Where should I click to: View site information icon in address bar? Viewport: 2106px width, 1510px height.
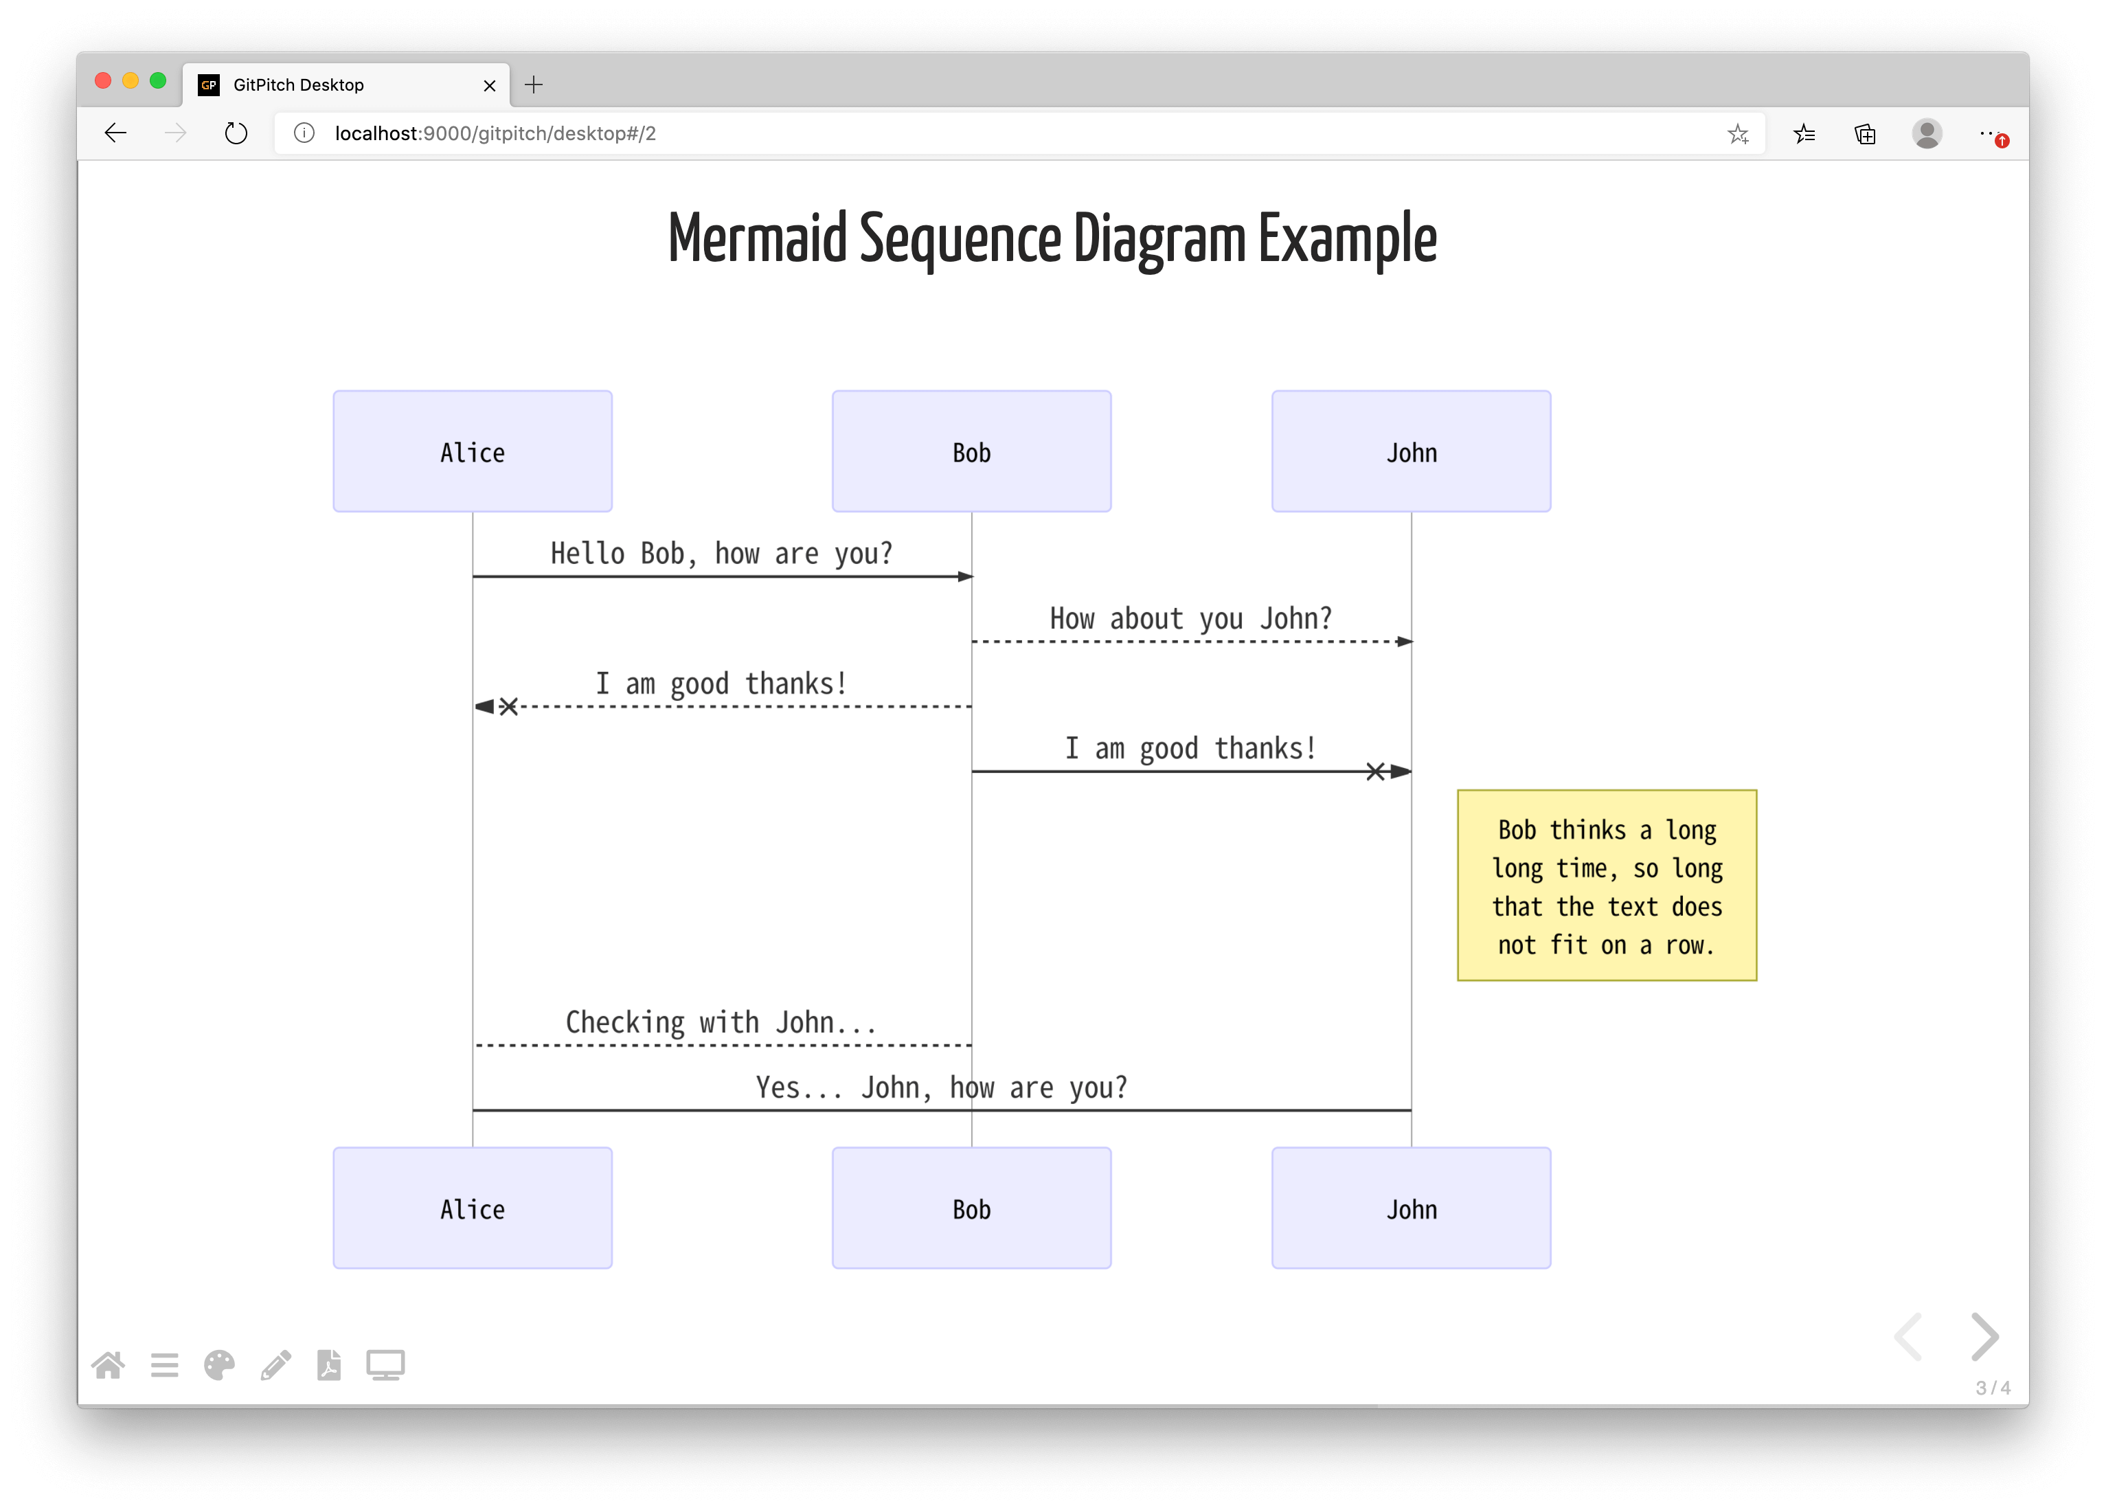(x=304, y=134)
